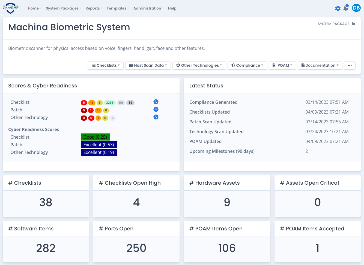
Task: Click the Excellent (0.19) technology score
Action: [x=99, y=152]
